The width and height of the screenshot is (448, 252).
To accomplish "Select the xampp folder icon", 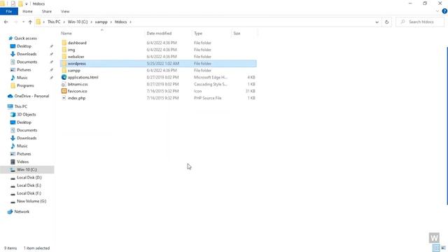I will (x=64, y=70).
